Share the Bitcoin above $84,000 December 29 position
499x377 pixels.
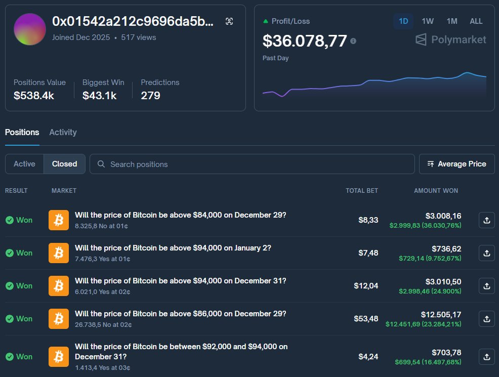(x=486, y=220)
